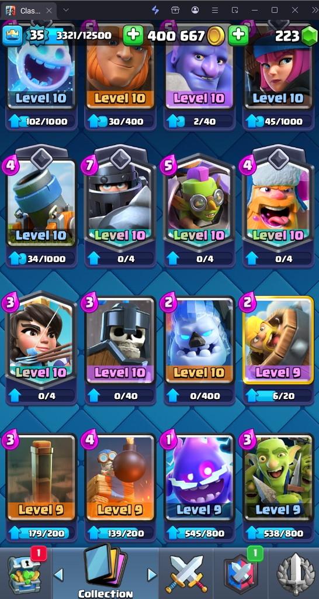Open the hamburger menu in title bar
This screenshot has height=599, width=319.
click(x=215, y=10)
